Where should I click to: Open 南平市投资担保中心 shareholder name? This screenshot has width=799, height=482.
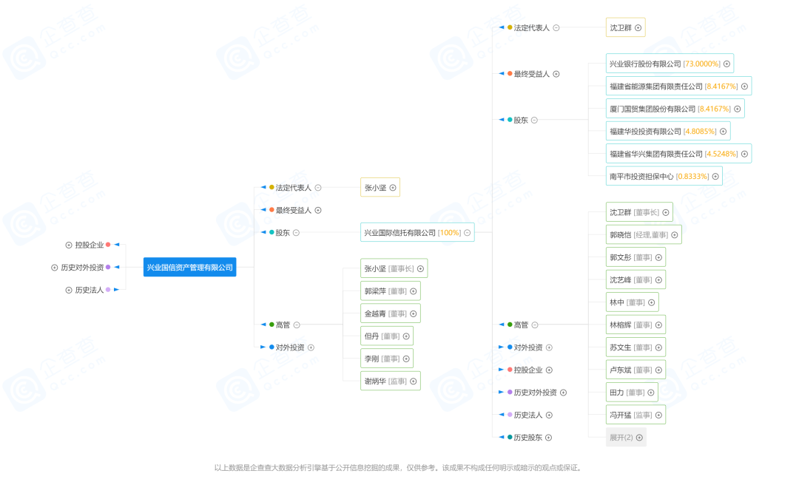[x=641, y=177]
